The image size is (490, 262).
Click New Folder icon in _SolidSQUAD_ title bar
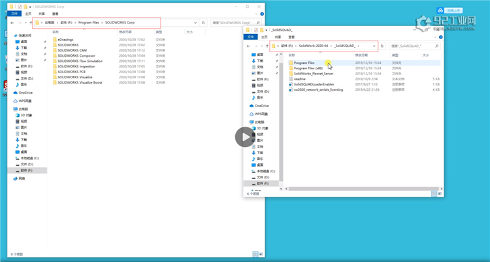click(x=261, y=30)
